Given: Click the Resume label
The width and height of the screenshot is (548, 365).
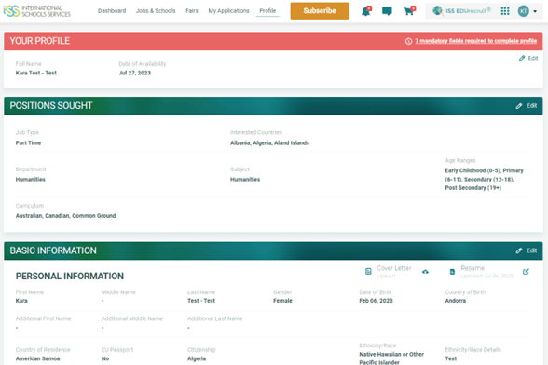Looking at the screenshot, I should coord(473,268).
